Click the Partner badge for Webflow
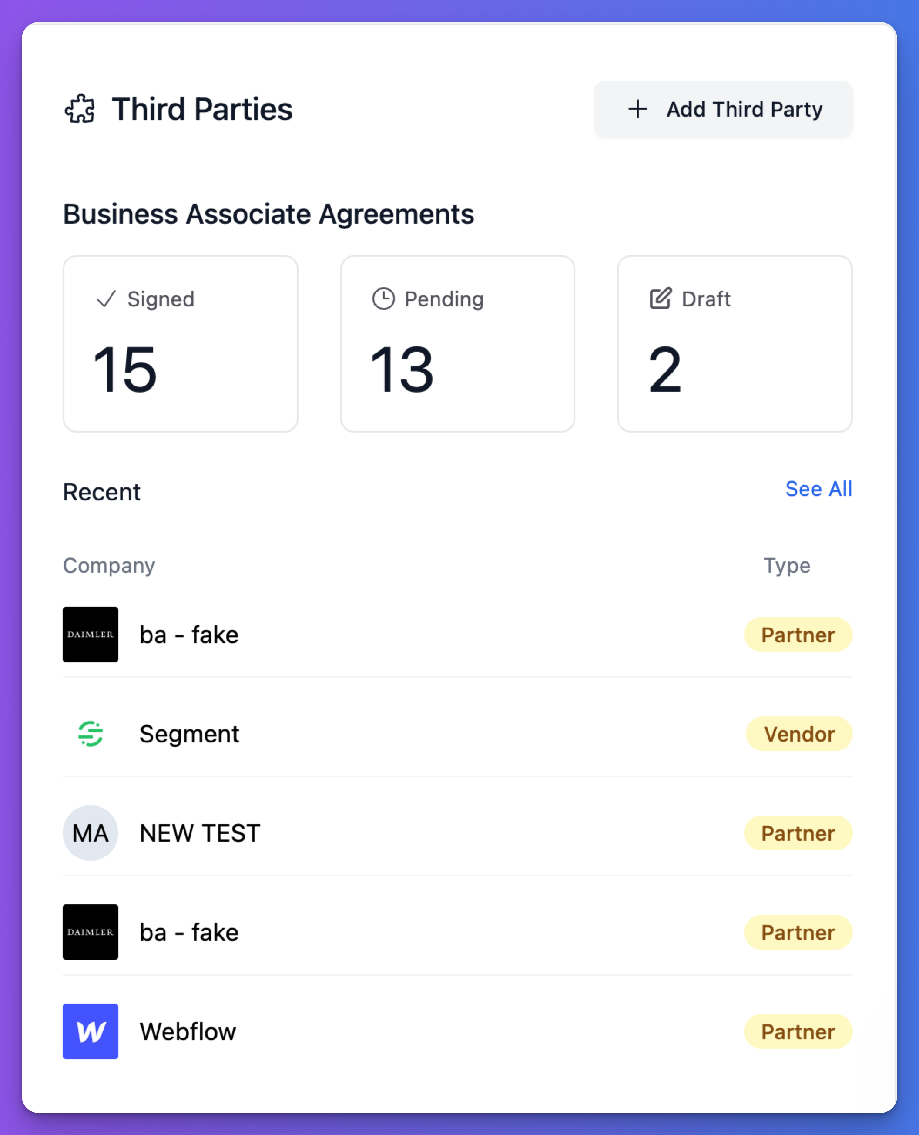The width and height of the screenshot is (919, 1135). pos(798,1031)
